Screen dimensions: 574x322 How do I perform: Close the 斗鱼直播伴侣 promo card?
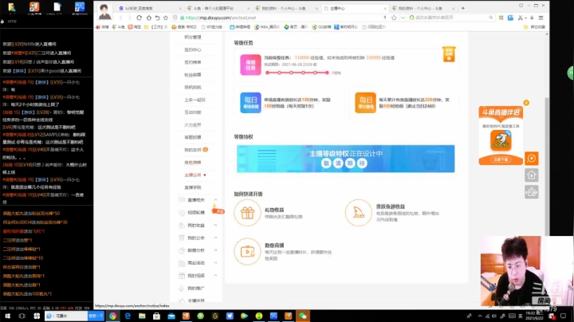pos(526,103)
